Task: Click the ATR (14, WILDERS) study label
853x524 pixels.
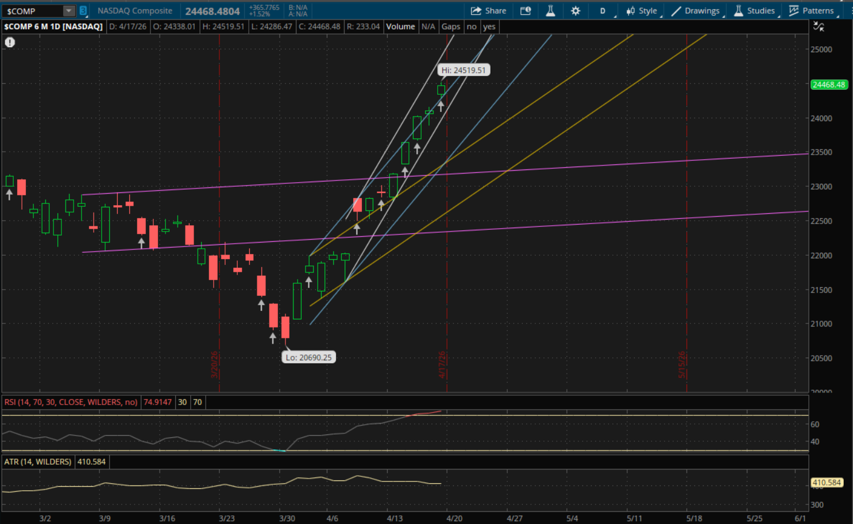Action: pos(38,462)
